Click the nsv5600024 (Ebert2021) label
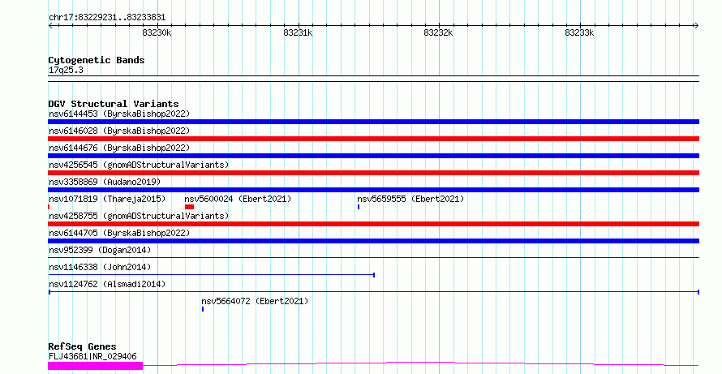The height and width of the screenshot is (374, 722). [x=238, y=199]
